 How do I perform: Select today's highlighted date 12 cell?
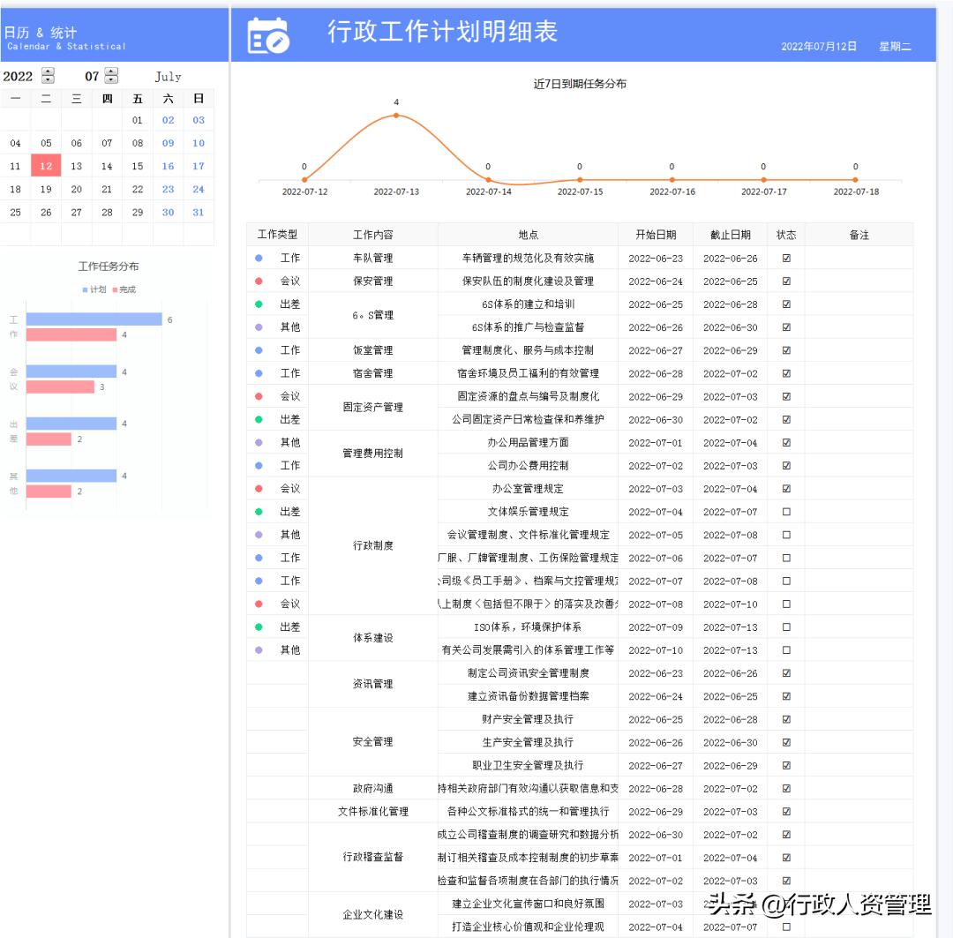coord(46,166)
